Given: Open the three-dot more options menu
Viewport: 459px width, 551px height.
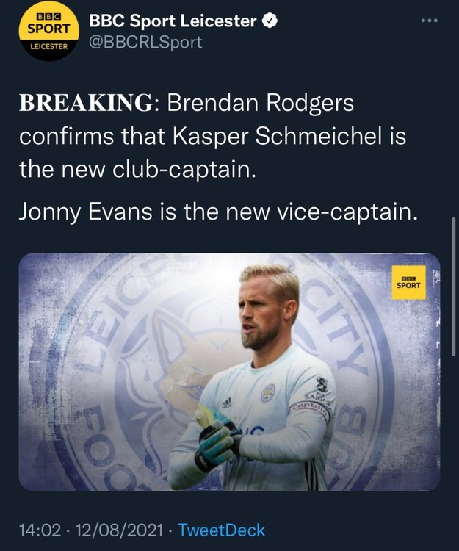Looking at the screenshot, I should click(x=430, y=21).
